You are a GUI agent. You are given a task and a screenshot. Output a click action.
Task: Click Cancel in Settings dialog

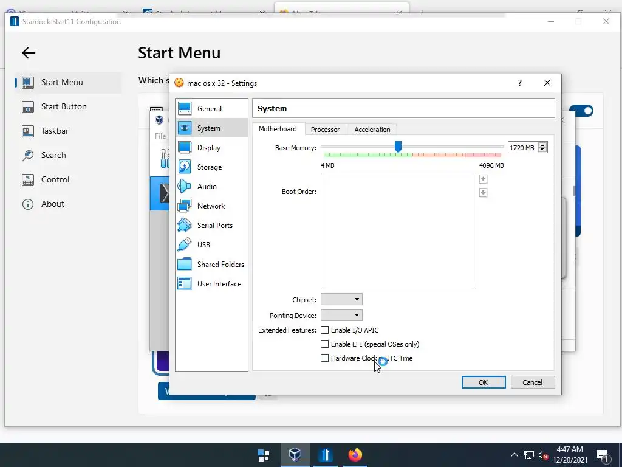(532, 382)
